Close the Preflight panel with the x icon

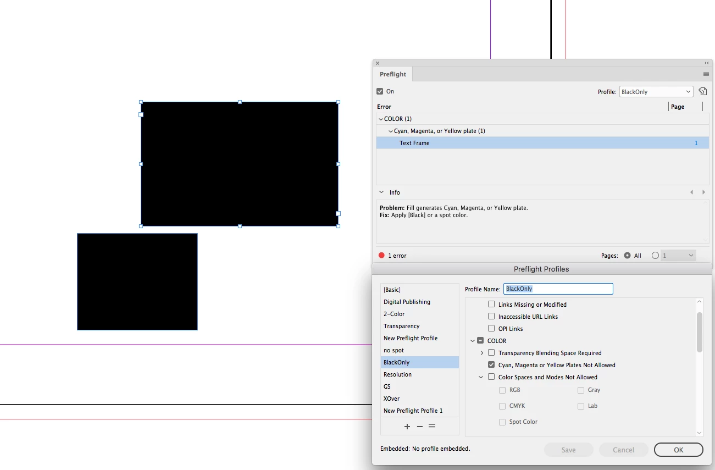tap(378, 63)
